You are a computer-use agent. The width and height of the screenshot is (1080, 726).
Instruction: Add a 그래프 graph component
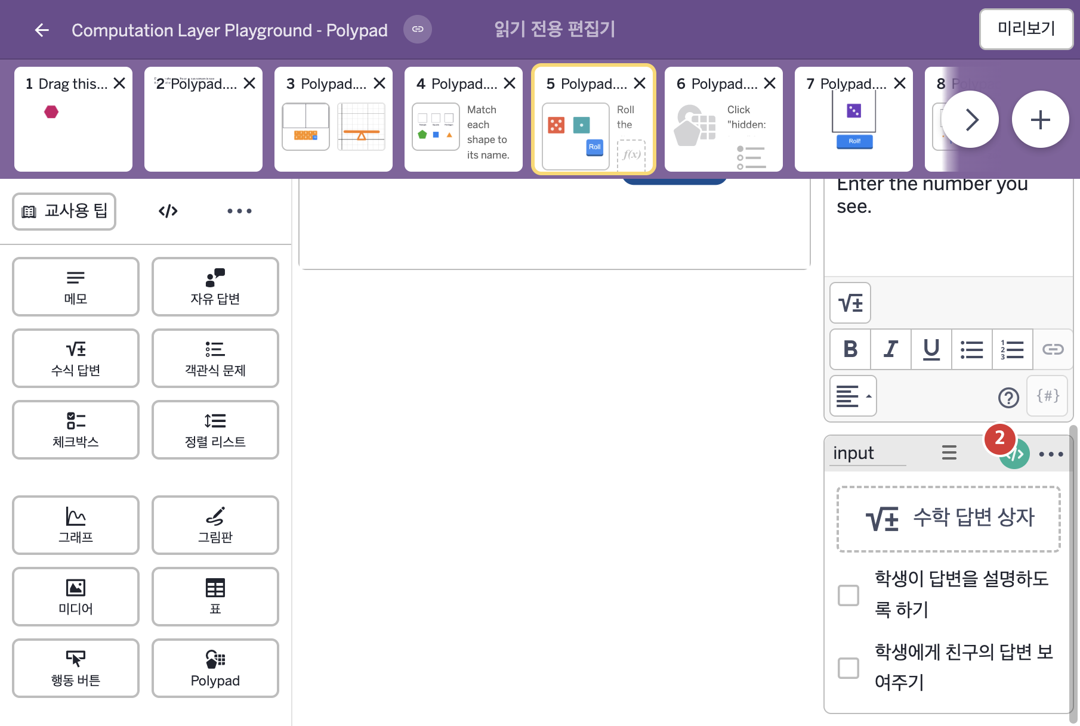click(76, 525)
